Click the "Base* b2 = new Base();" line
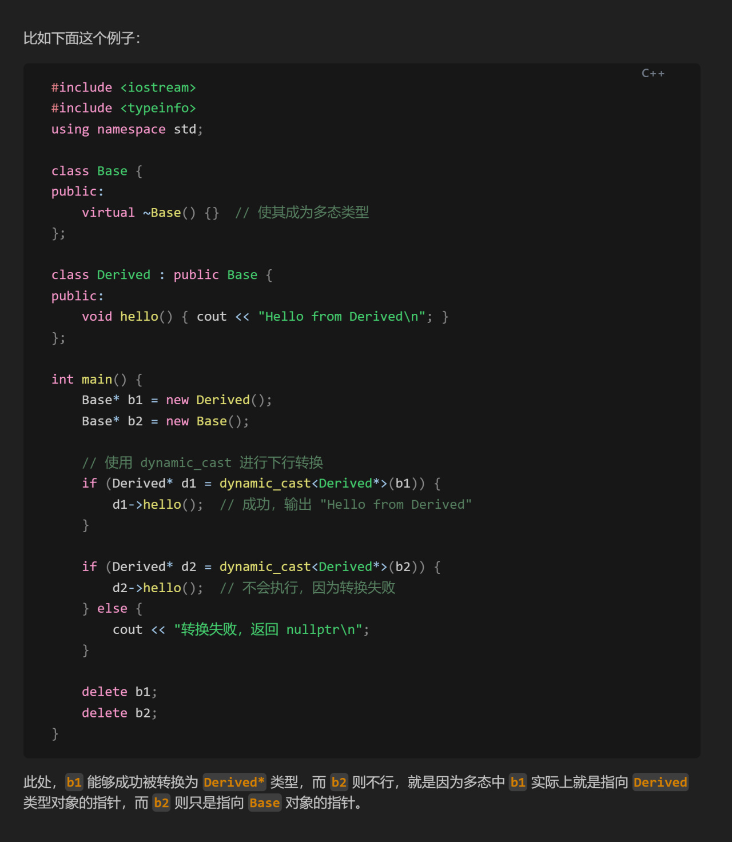 pos(165,421)
